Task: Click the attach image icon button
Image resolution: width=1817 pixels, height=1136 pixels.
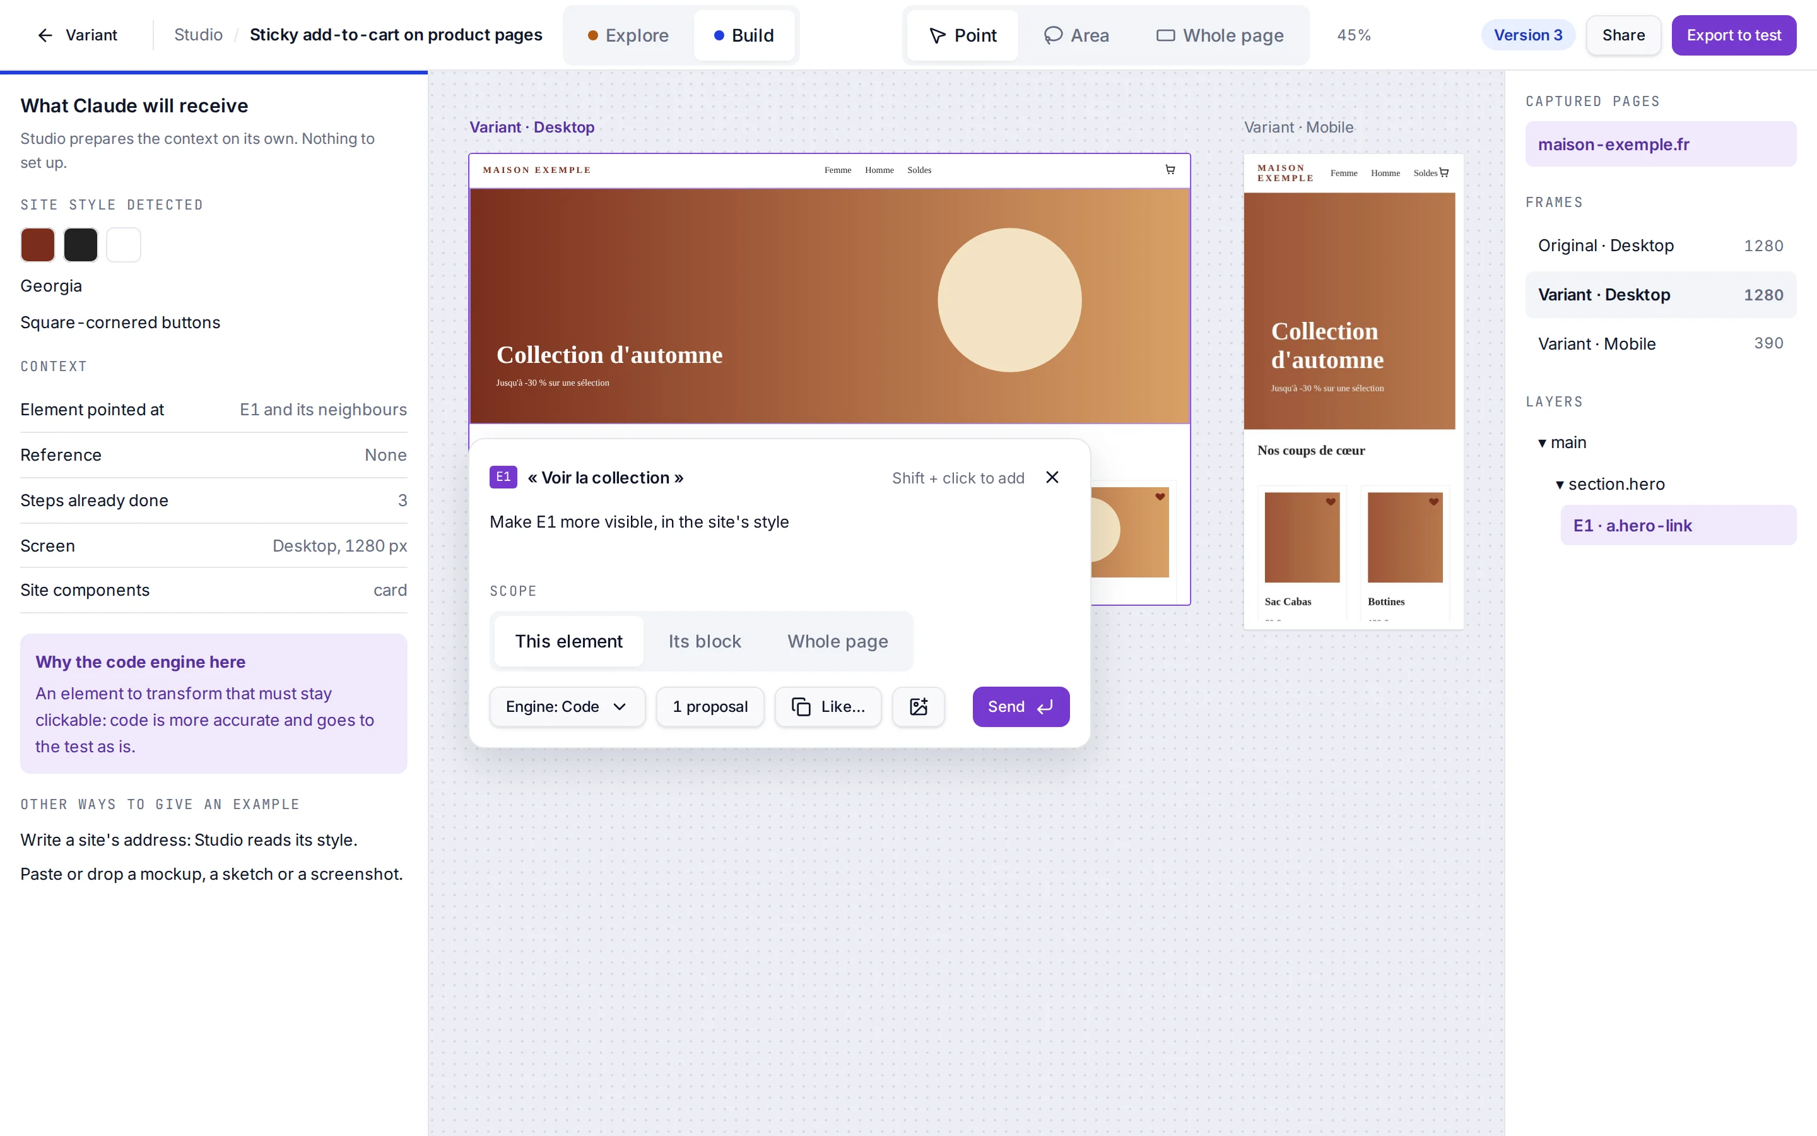Action: pyautogui.click(x=918, y=706)
